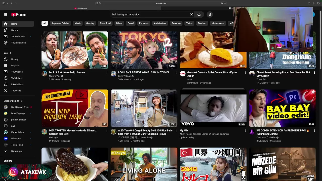Screen dimensions: 322x181
Task: Go back with the browser back arrow
Action: (11, 3)
